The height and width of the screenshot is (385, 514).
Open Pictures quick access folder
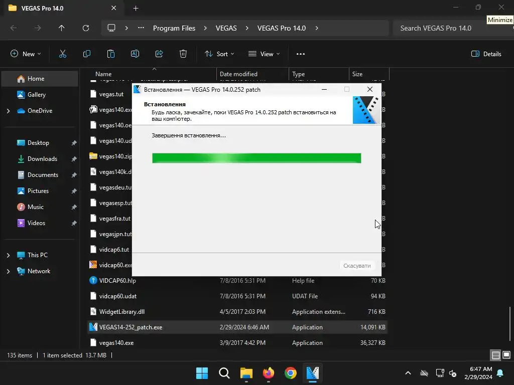tap(40, 191)
